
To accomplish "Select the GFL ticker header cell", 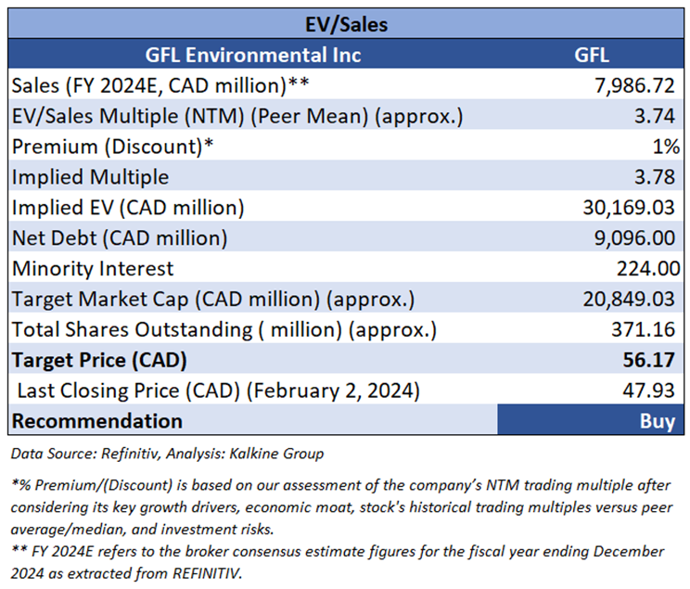I will [592, 55].
